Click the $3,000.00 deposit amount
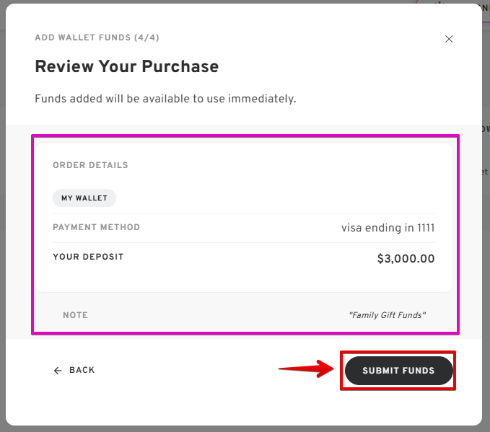 [406, 258]
